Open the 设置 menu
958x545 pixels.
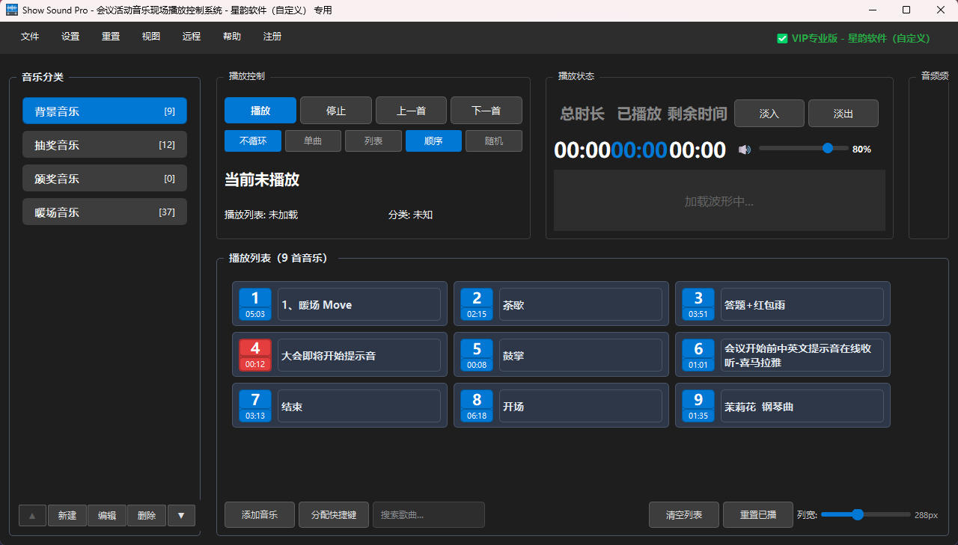[x=70, y=37]
